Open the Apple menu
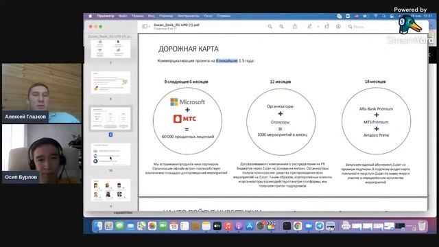 (90, 16)
